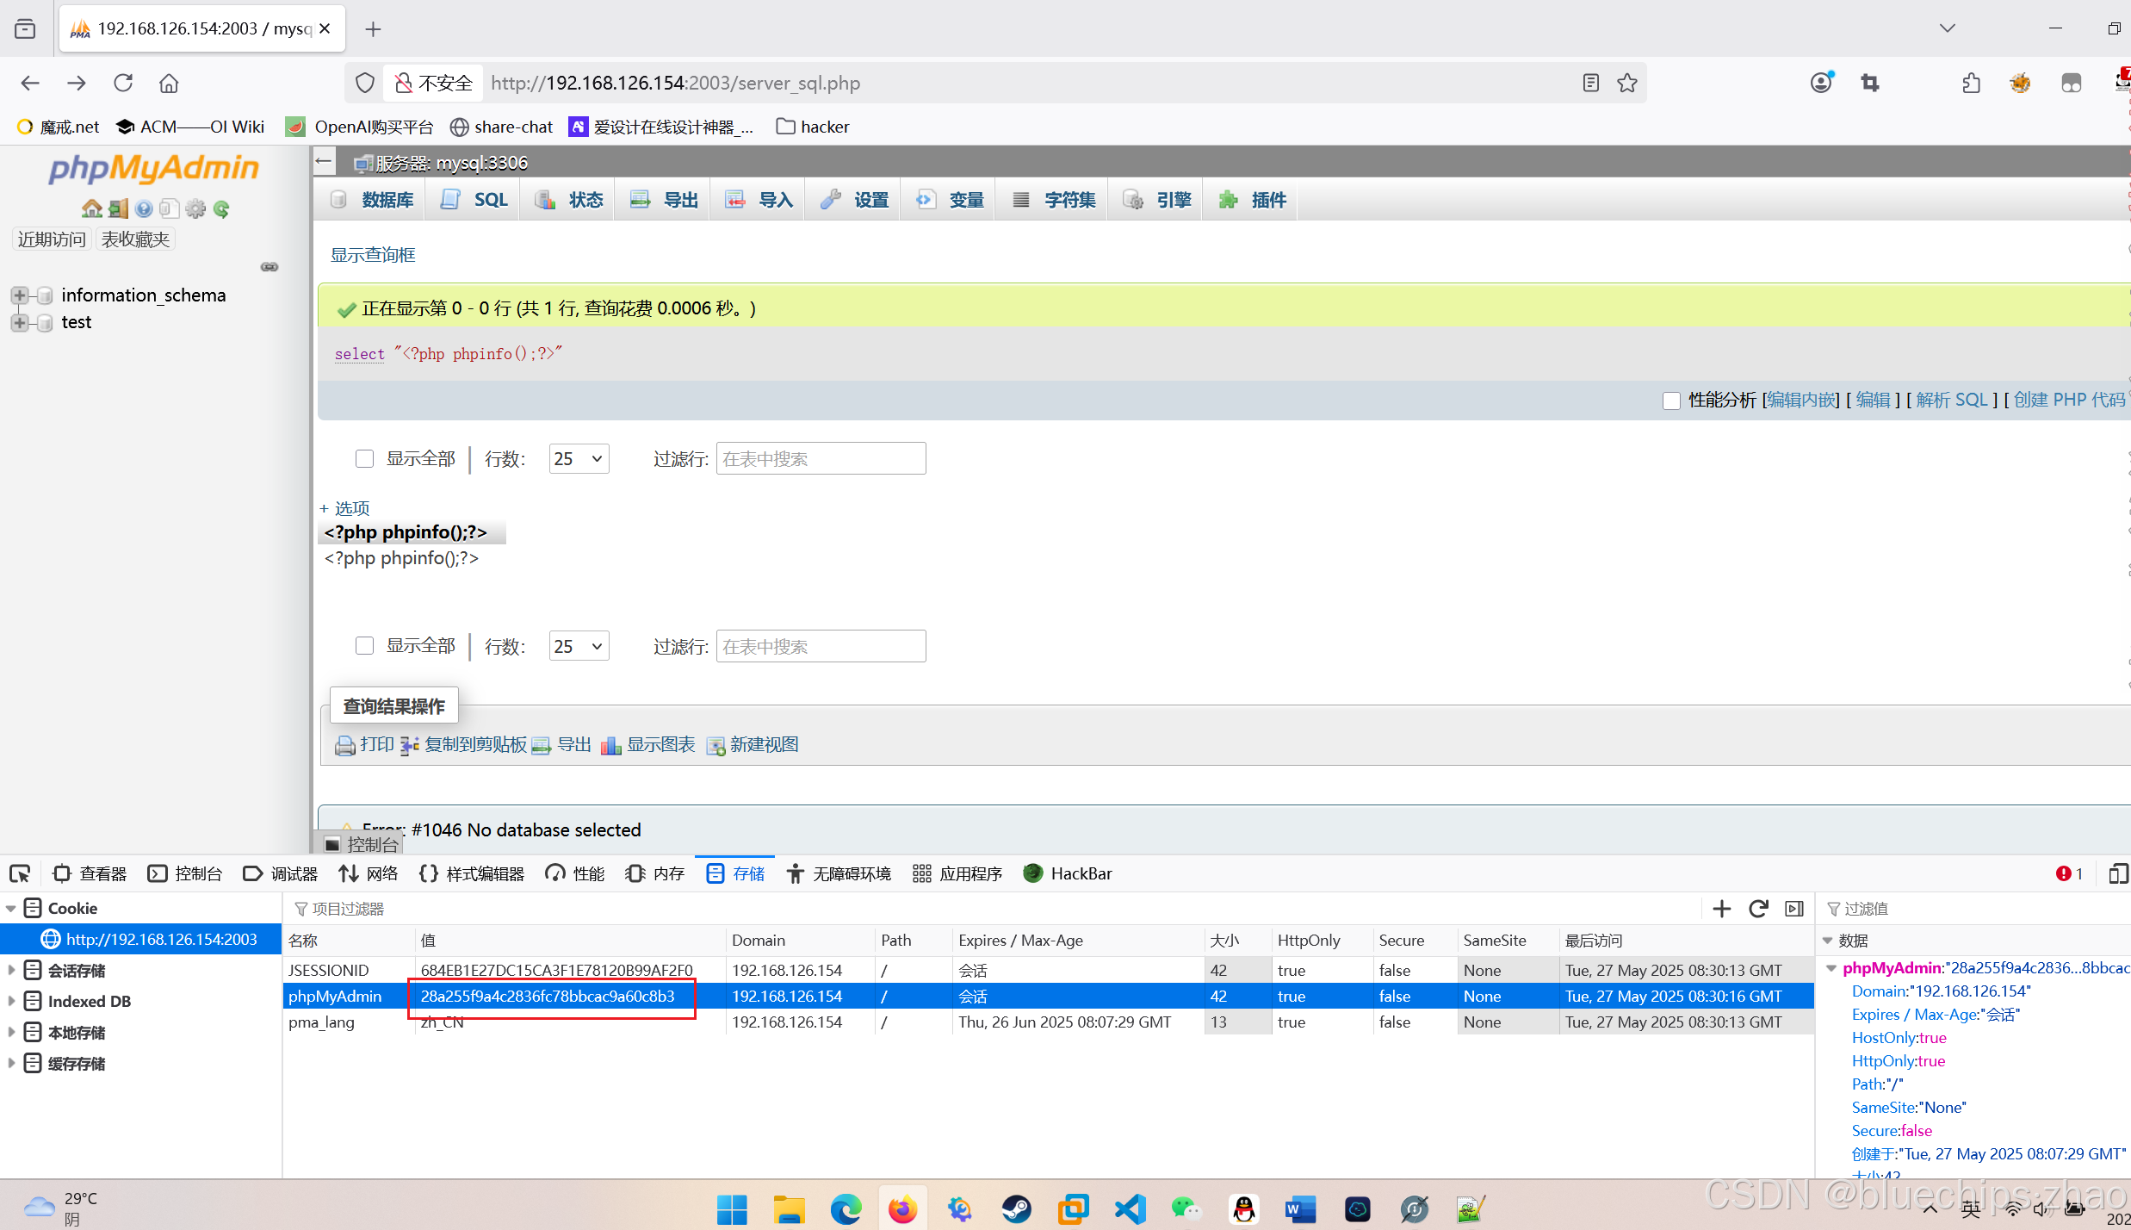
Task: Reload navigation panel with green refresh icon
Action: tap(221, 208)
